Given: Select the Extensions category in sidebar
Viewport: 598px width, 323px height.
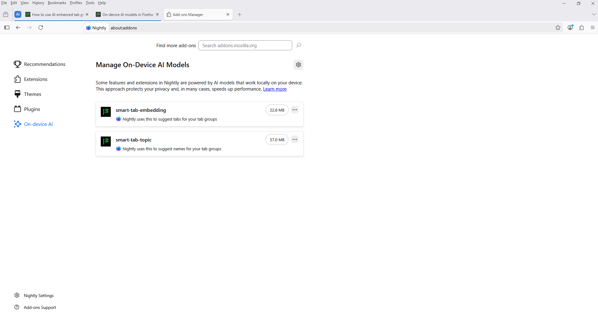Looking at the screenshot, I should coord(36,79).
